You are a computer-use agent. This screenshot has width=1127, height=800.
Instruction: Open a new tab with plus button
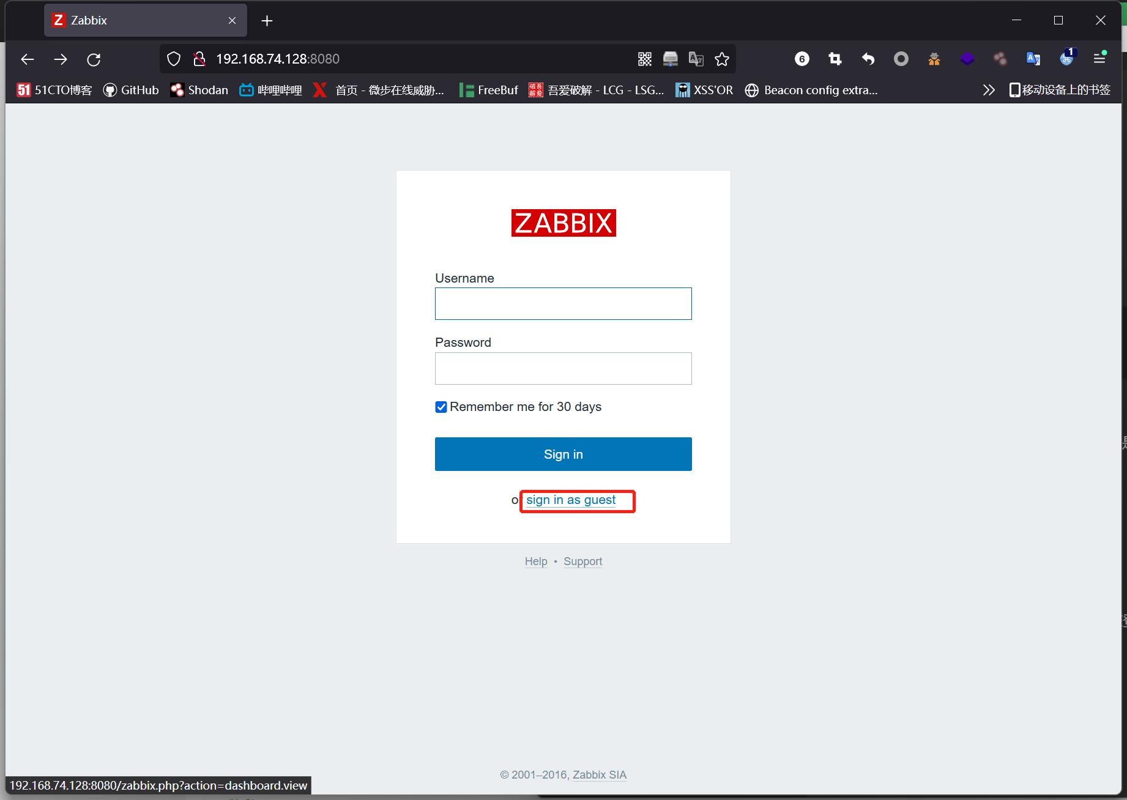click(x=267, y=21)
